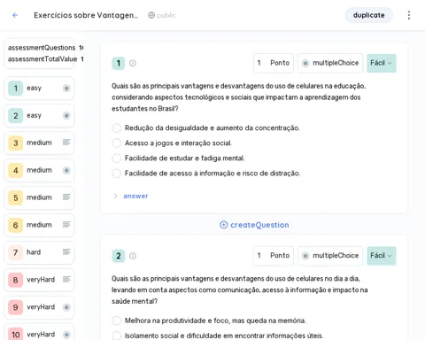The height and width of the screenshot is (340, 425).
Task: Jump to question 5 medium in sidebar
Action: click(39, 197)
